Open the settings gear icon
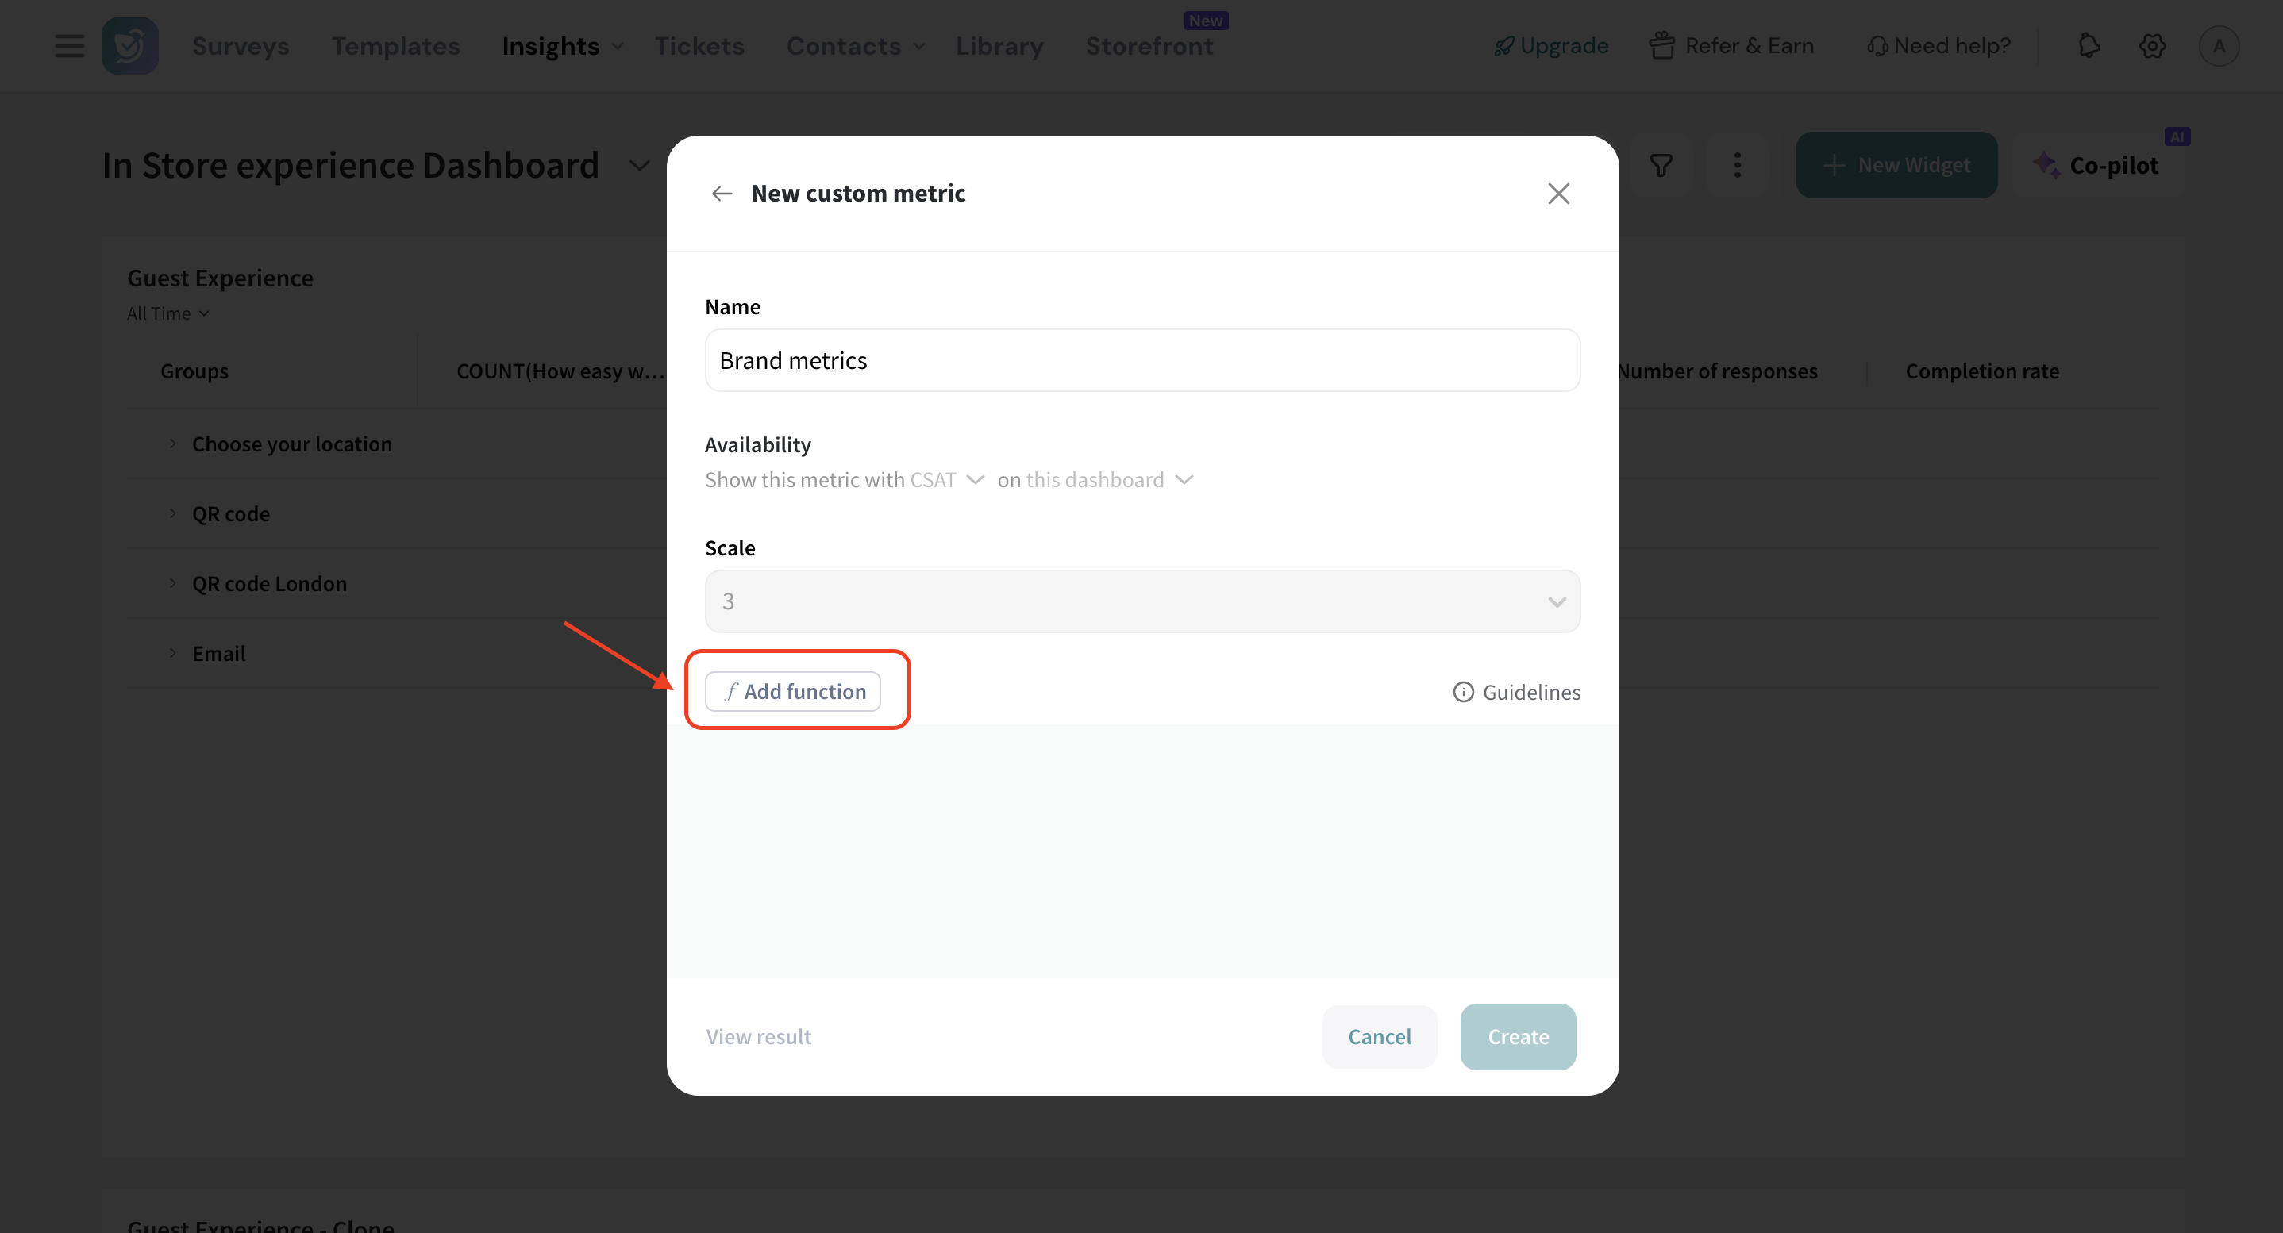 coord(2152,46)
